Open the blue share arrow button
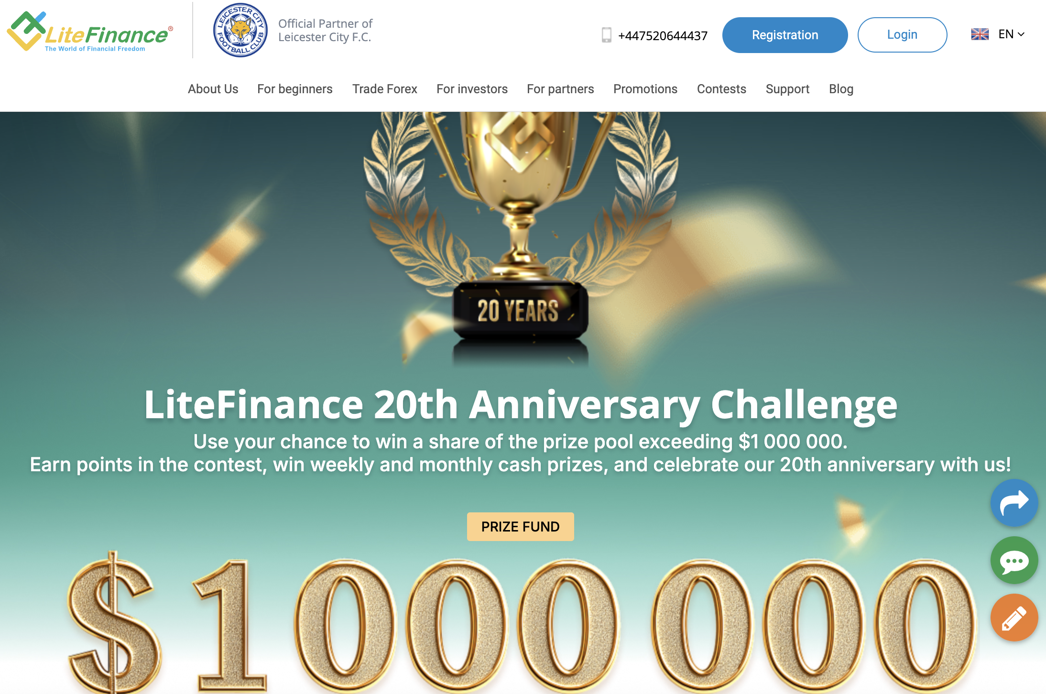This screenshot has height=694, width=1046. tap(1014, 503)
